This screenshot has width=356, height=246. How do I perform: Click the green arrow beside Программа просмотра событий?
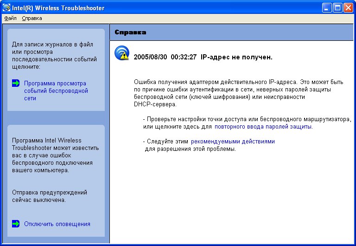(16, 83)
